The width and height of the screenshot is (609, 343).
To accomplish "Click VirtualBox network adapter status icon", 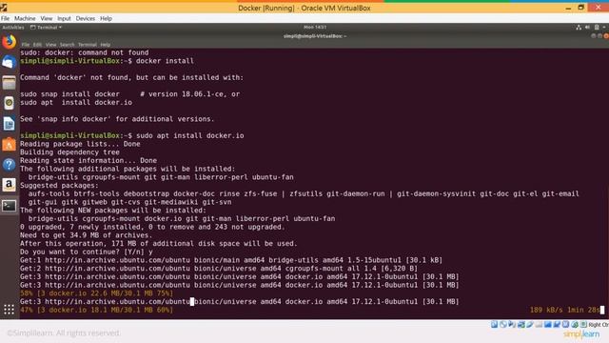I will 521,324.
